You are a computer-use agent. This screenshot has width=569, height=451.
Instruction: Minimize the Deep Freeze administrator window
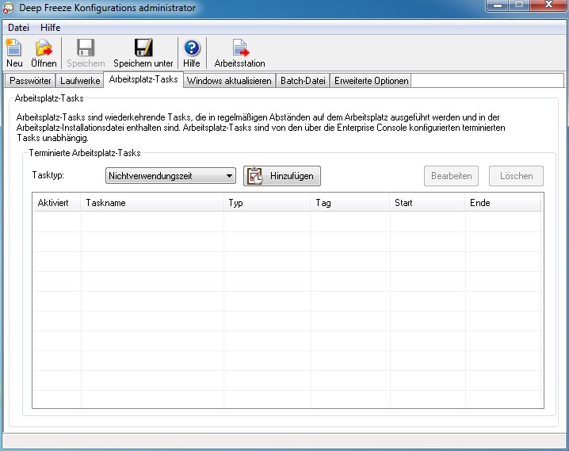click(x=498, y=5)
